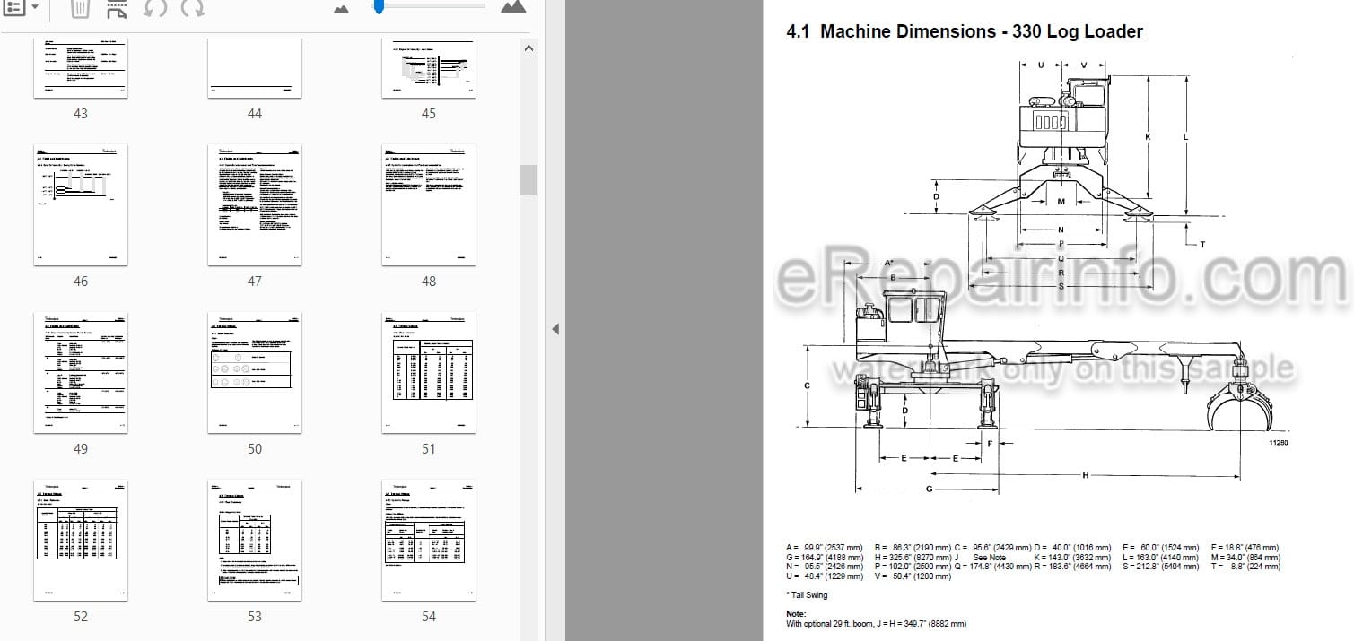Click the dimension text 'H = 325.6" (8270 mm)'
The height and width of the screenshot is (641, 1354).
coord(913,557)
